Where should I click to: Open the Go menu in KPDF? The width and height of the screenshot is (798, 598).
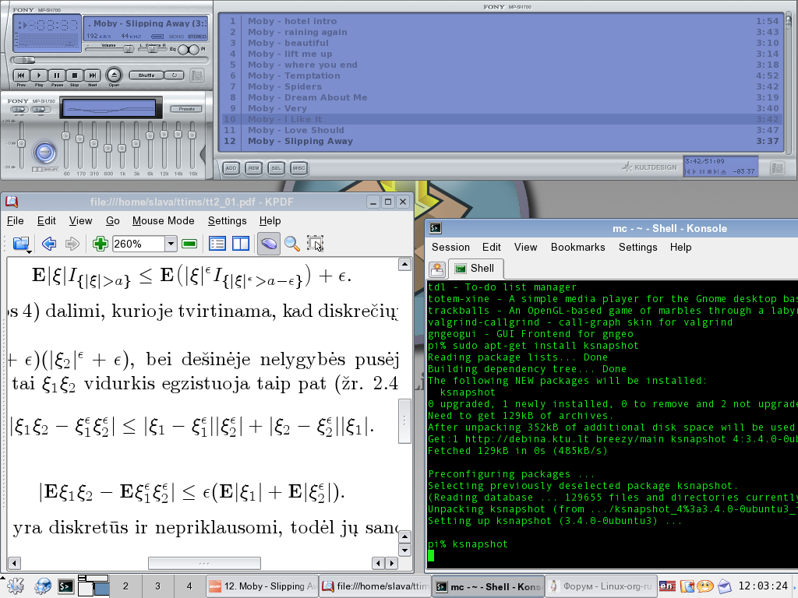click(x=112, y=220)
